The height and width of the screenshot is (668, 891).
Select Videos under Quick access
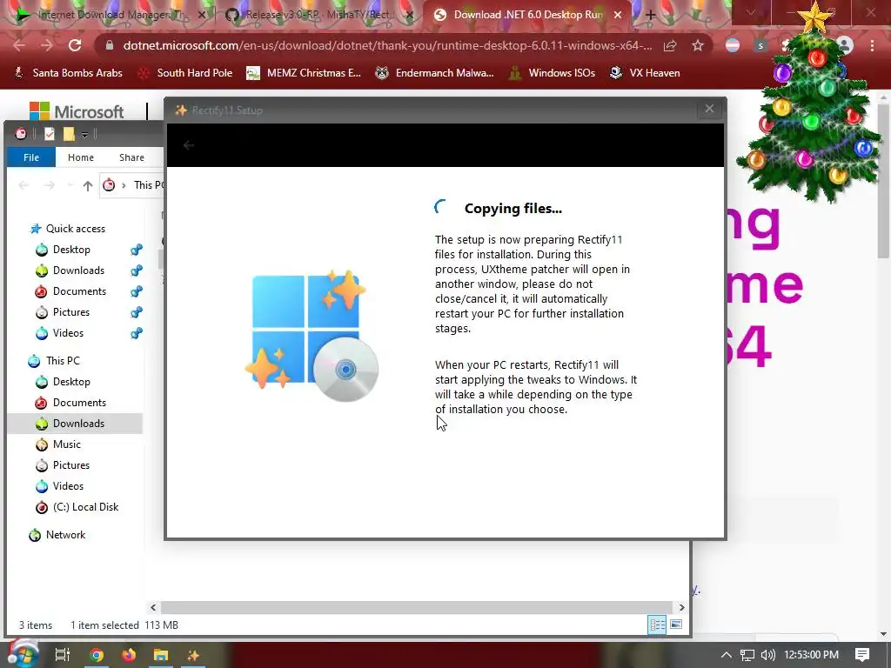click(x=68, y=333)
